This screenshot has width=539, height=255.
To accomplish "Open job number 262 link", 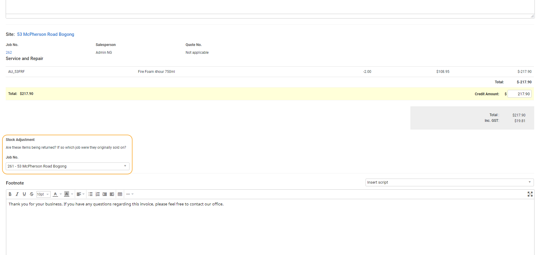I will 9,53.
